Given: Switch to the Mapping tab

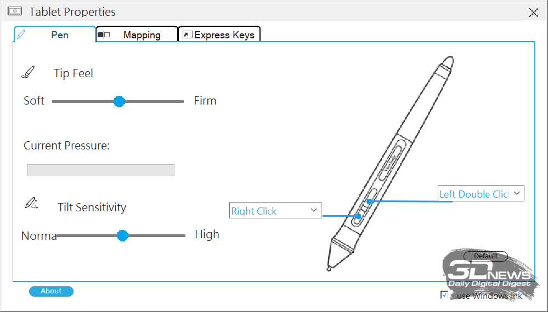Looking at the screenshot, I should pyautogui.click(x=137, y=34).
